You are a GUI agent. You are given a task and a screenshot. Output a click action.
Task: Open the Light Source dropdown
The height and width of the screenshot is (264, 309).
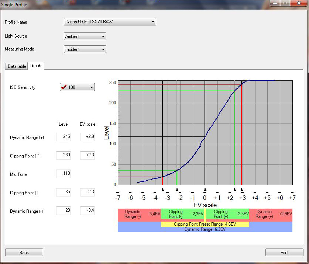tap(85, 37)
